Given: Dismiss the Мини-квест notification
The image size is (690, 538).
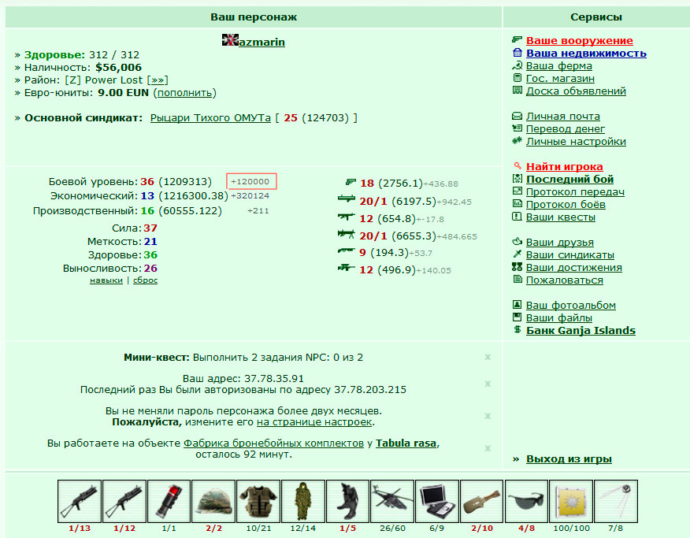Looking at the screenshot, I should point(488,357).
